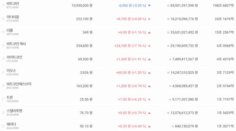Open the 비트코인에스브이 coin page
Viewport: 236px width, 131px height.
pos(19,84)
